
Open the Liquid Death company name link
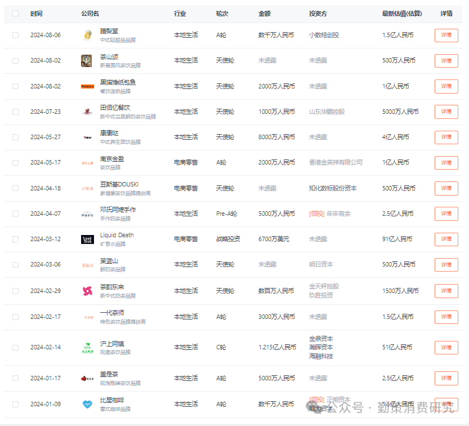tap(117, 236)
